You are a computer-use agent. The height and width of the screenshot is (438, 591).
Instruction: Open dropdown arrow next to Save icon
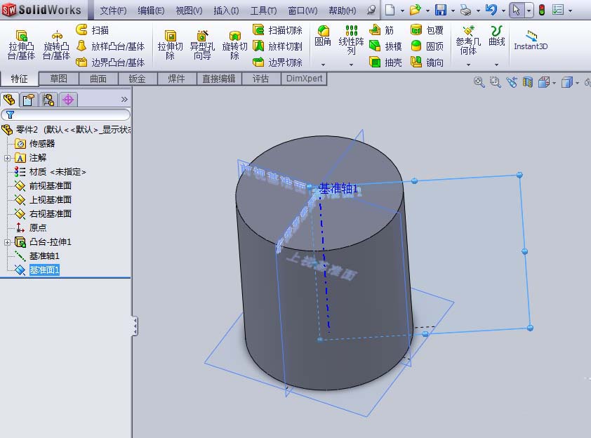click(453, 11)
